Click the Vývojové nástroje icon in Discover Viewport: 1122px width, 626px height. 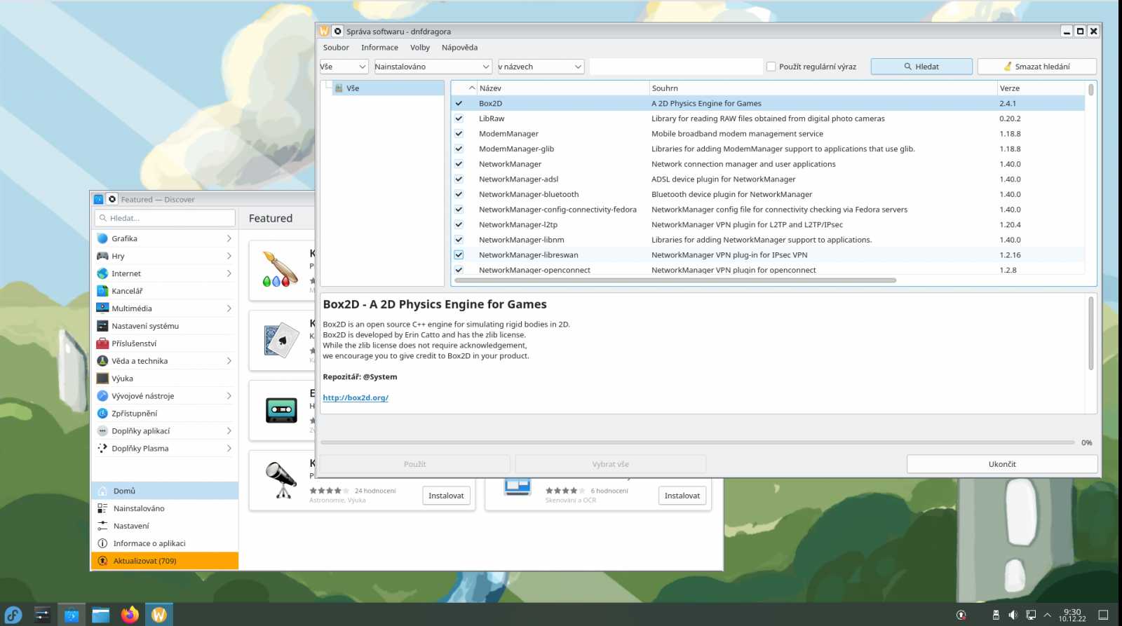102,396
